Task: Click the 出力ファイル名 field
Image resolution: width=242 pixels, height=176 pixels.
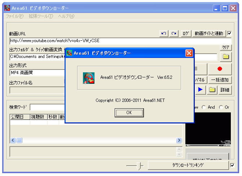Action: (38, 90)
